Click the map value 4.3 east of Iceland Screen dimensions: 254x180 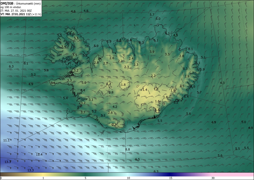[x=222, y=83]
